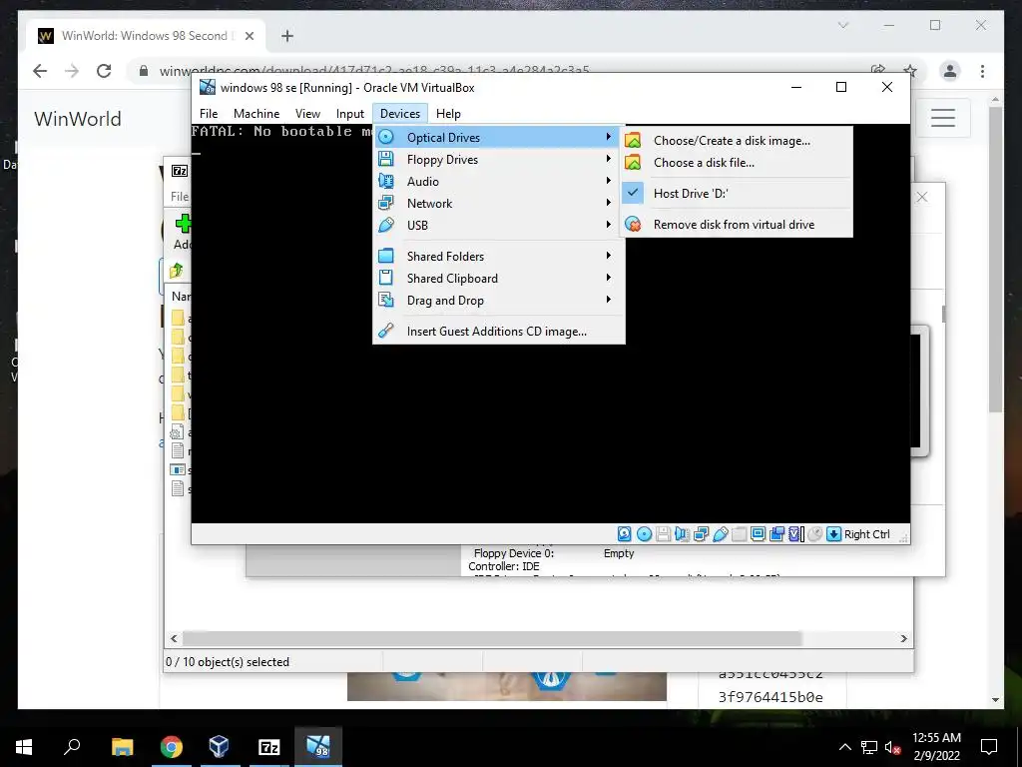This screenshot has height=767, width=1022.
Task: Close the Devices menu via its title
Action: pyautogui.click(x=400, y=114)
